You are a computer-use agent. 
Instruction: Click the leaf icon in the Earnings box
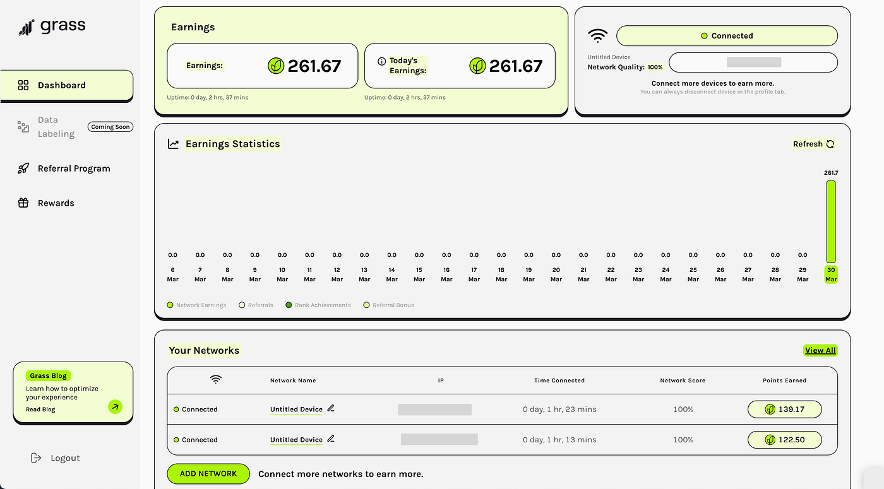pos(276,66)
